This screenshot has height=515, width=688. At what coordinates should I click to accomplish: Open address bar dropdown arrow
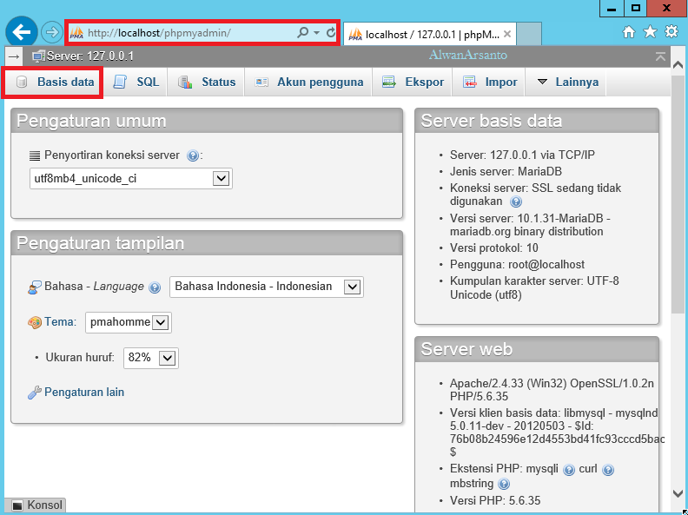[x=316, y=32]
